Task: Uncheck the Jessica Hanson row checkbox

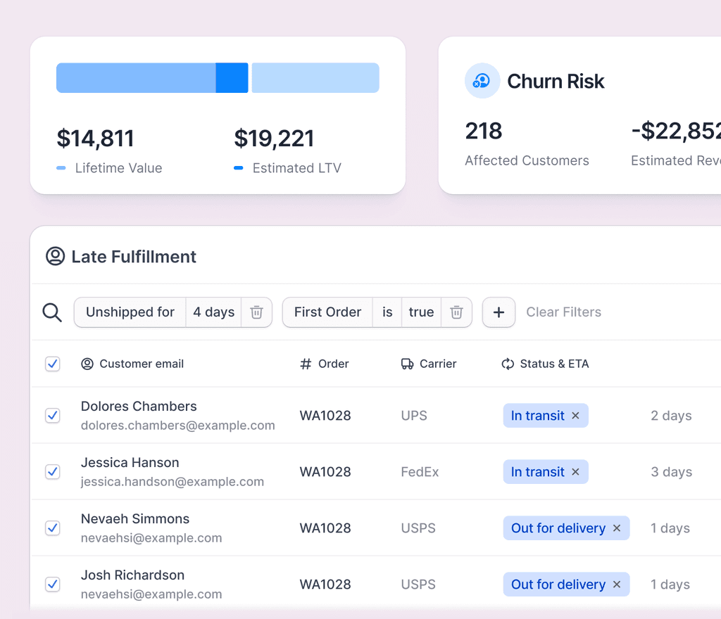Action: (52, 471)
